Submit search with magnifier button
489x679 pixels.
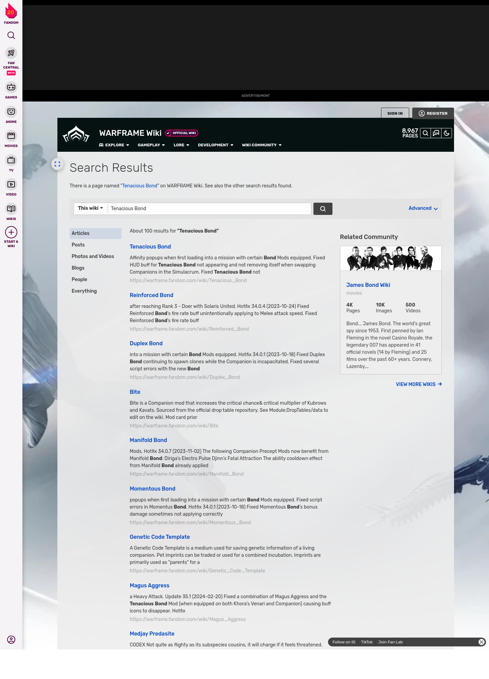323,209
